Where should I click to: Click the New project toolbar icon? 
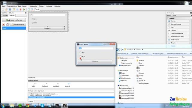coord(3,9)
